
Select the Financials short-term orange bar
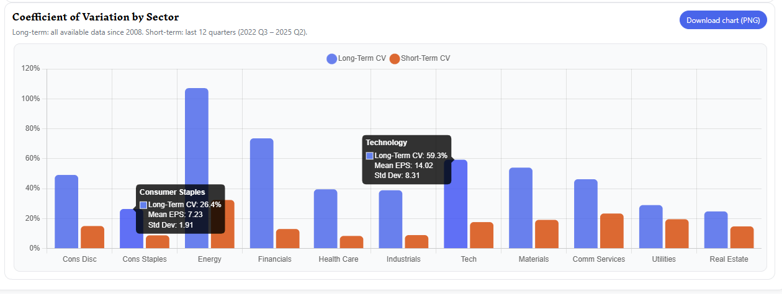tap(287, 239)
